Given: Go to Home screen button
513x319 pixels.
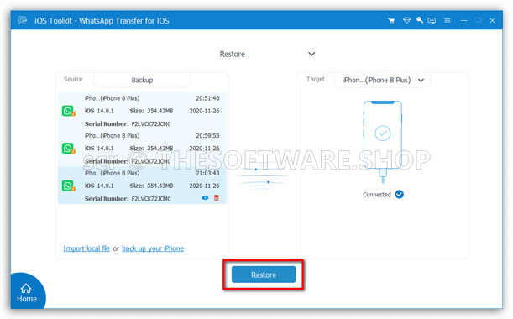Looking at the screenshot, I should pyautogui.click(x=27, y=293).
